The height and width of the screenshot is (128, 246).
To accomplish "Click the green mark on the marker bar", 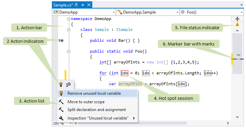I will point(239,55).
